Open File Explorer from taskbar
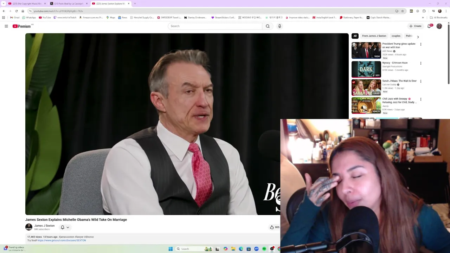This screenshot has width=450, height=253. click(233, 249)
